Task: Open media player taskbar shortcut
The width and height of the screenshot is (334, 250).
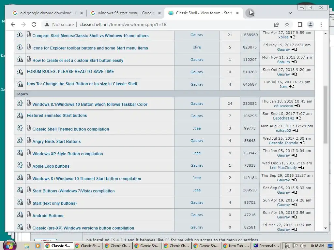Action: pyautogui.click(x=38, y=246)
